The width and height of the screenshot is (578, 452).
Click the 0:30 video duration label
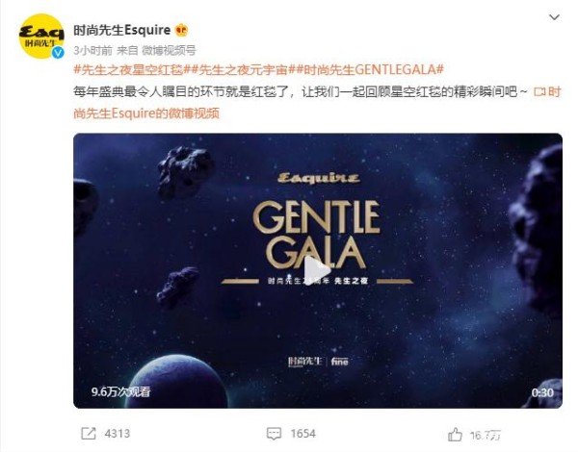tap(542, 392)
